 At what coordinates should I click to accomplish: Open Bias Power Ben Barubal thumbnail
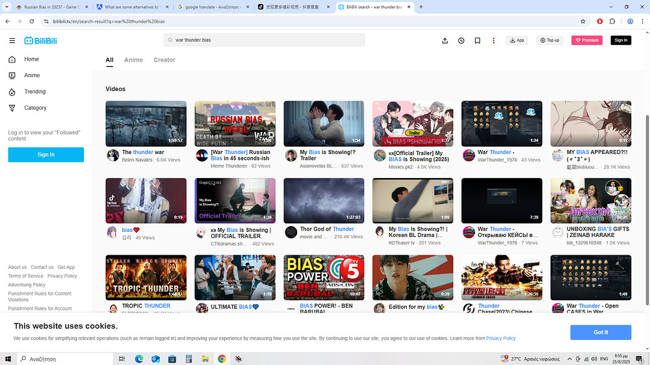[x=324, y=277]
